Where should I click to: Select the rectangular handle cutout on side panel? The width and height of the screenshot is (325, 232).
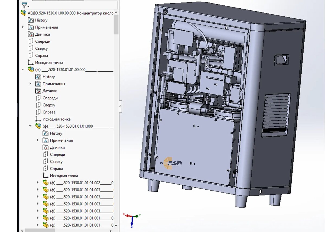(x=282, y=59)
